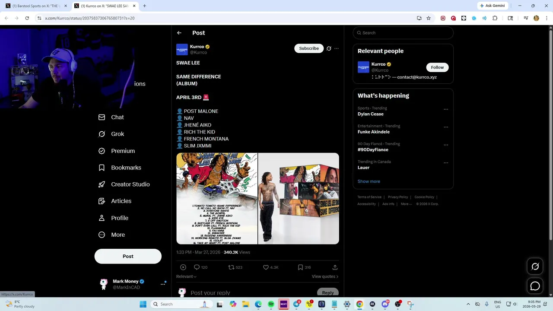Open the Chrome three-dot menu
Image resolution: width=553 pixels, height=311 pixels.
tap(547, 18)
